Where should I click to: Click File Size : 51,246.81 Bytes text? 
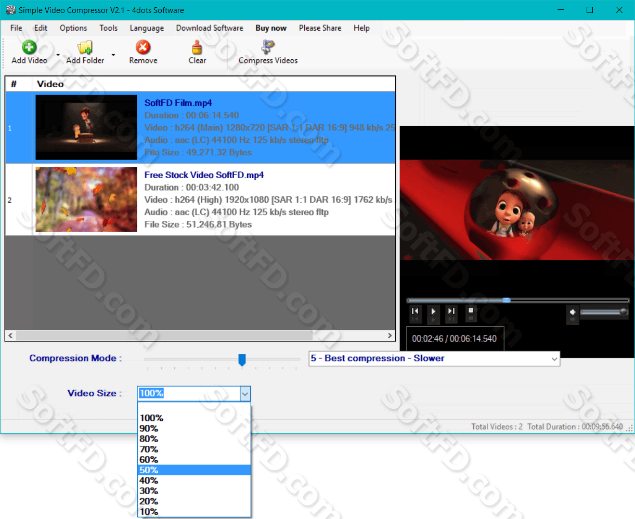(x=198, y=224)
